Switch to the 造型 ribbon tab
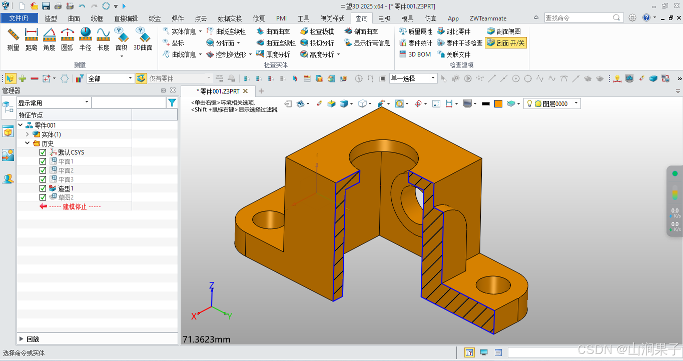The image size is (683, 361). click(x=51, y=18)
